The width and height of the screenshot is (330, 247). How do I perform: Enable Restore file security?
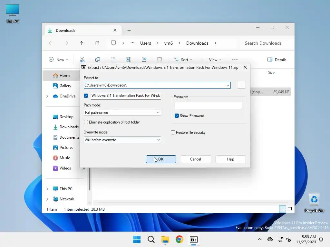click(173, 132)
